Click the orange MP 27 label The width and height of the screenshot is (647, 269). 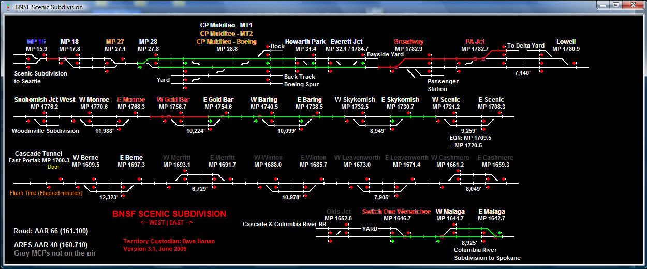pos(115,42)
